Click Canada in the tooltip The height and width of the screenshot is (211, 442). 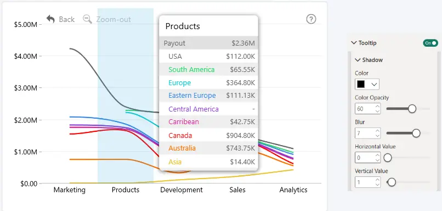180,135
